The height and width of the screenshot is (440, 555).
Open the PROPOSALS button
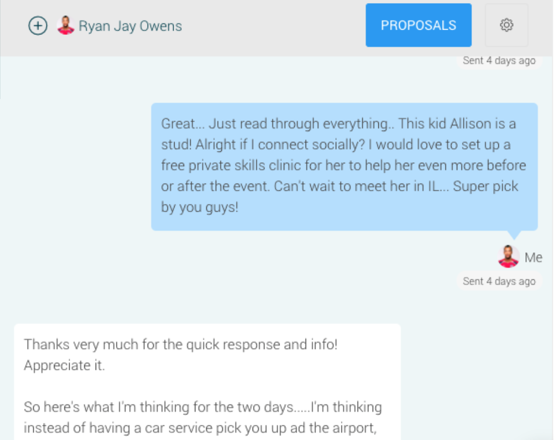point(418,25)
